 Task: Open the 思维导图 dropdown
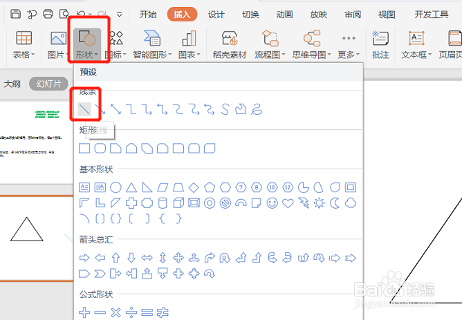(x=312, y=44)
